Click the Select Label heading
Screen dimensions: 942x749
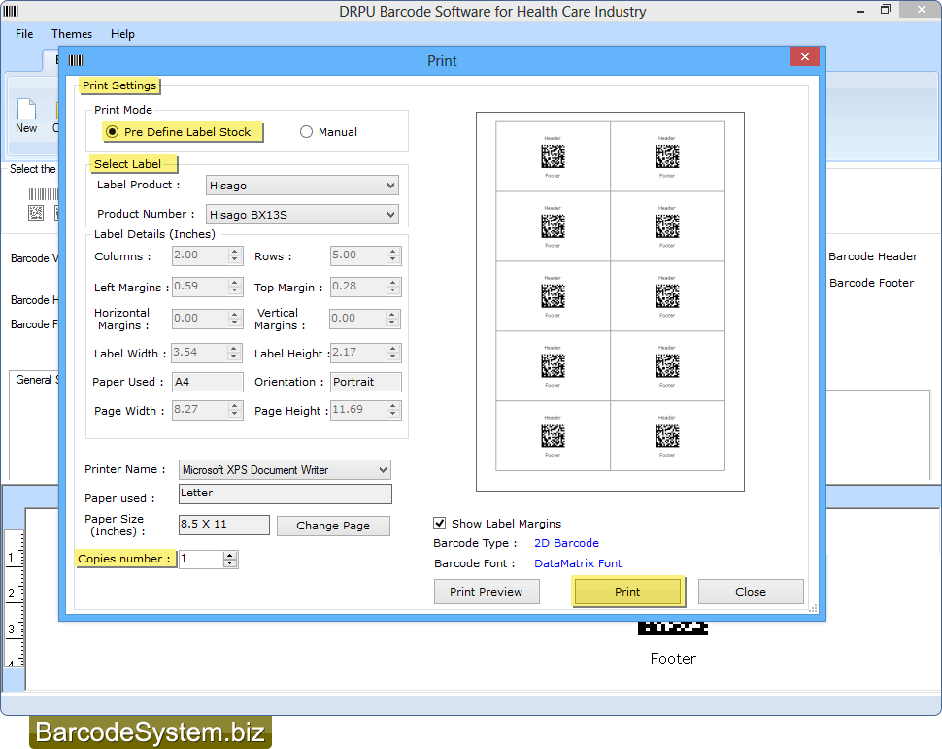click(128, 164)
